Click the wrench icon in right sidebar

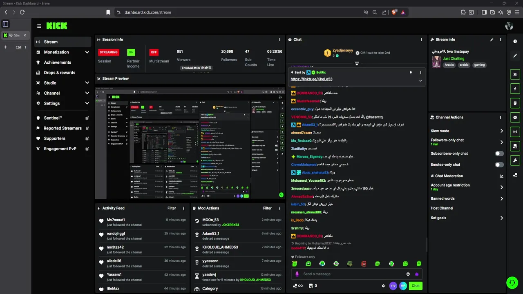click(x=515, y=160)
